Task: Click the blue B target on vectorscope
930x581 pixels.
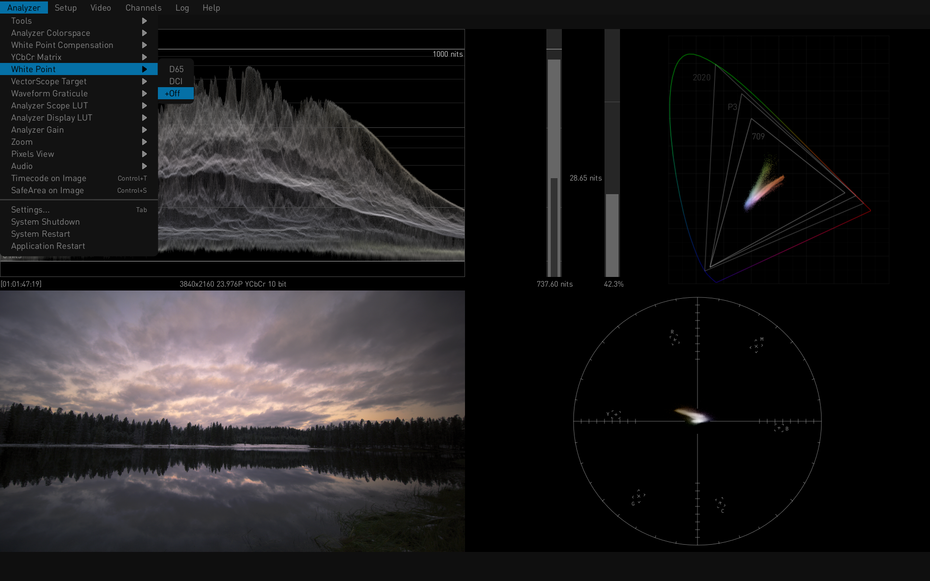Action: [x=779, y=428]
